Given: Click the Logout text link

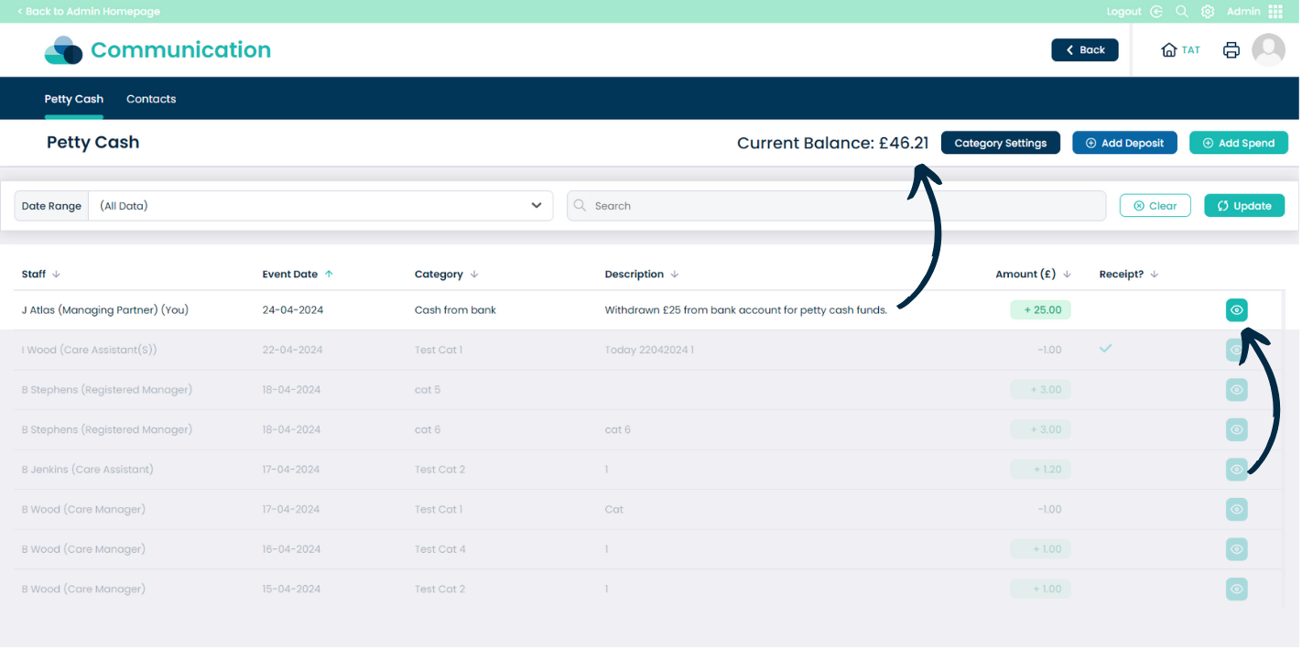Looking at the screenshot, I should (x=1123, y=12).
